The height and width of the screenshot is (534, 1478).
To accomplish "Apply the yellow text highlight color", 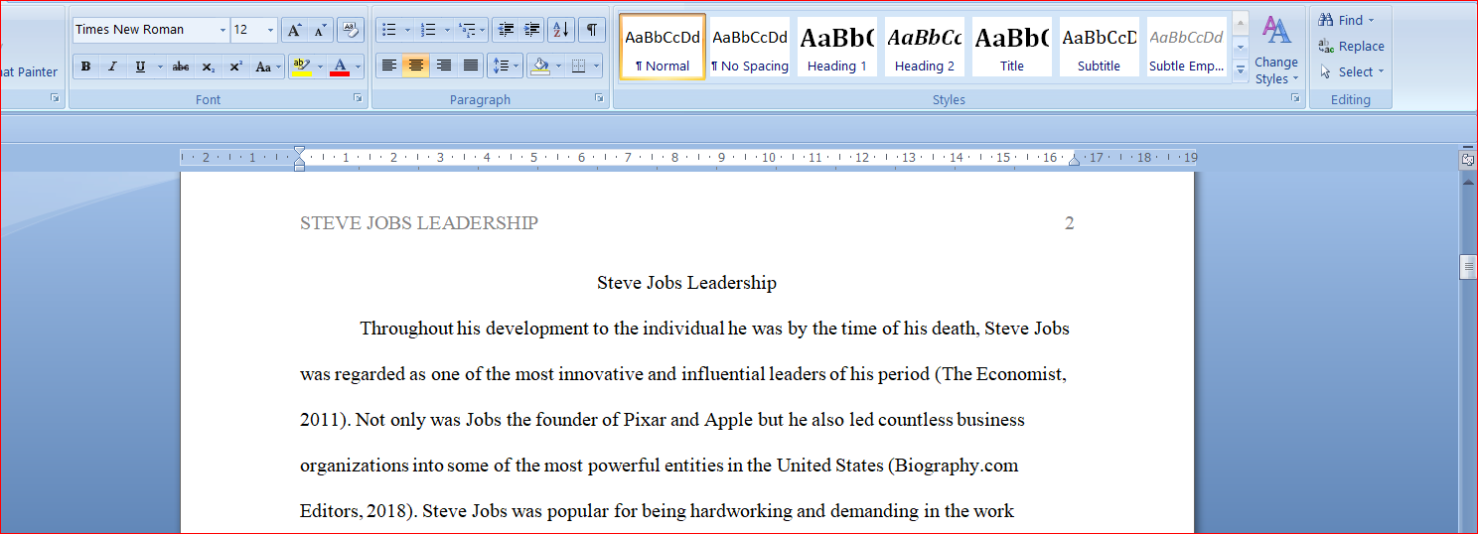I will pyautogui.click(x=301, y=67).
